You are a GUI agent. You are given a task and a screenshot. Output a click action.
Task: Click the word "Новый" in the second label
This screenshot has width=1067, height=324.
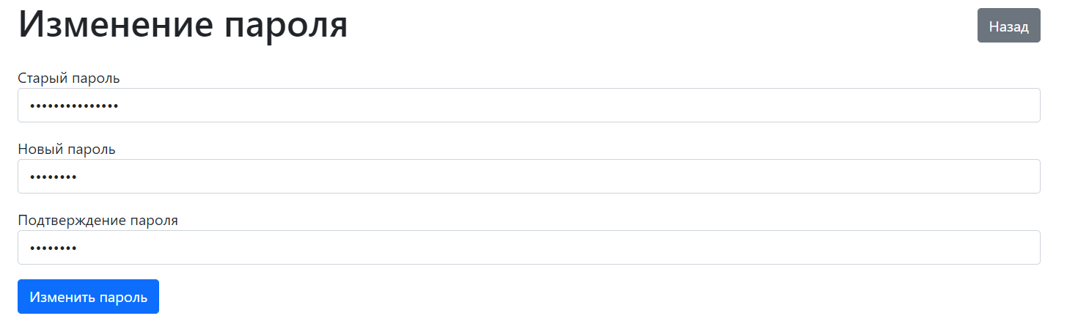(40, 149)
